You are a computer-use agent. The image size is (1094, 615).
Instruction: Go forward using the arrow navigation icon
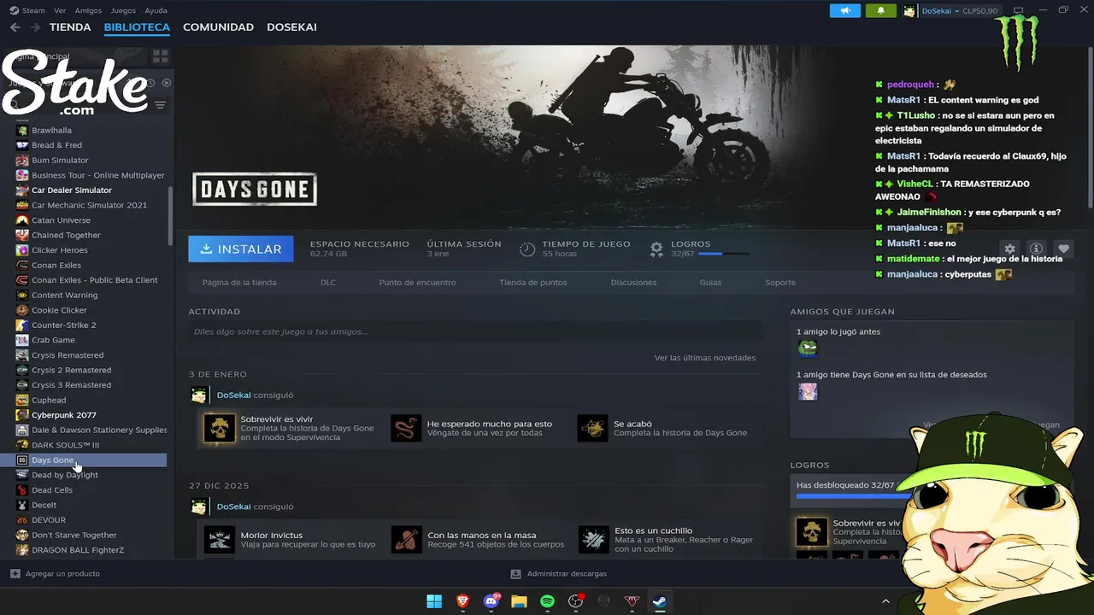35,27
